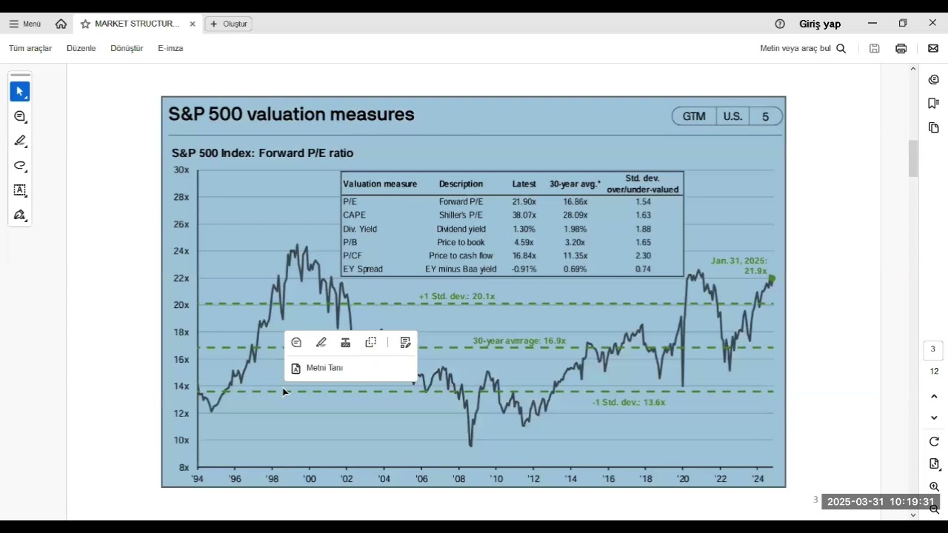Screen dimensions: 948x533
Task: Zoom out with the magnifier minus
Action: [x=934, y=509]
